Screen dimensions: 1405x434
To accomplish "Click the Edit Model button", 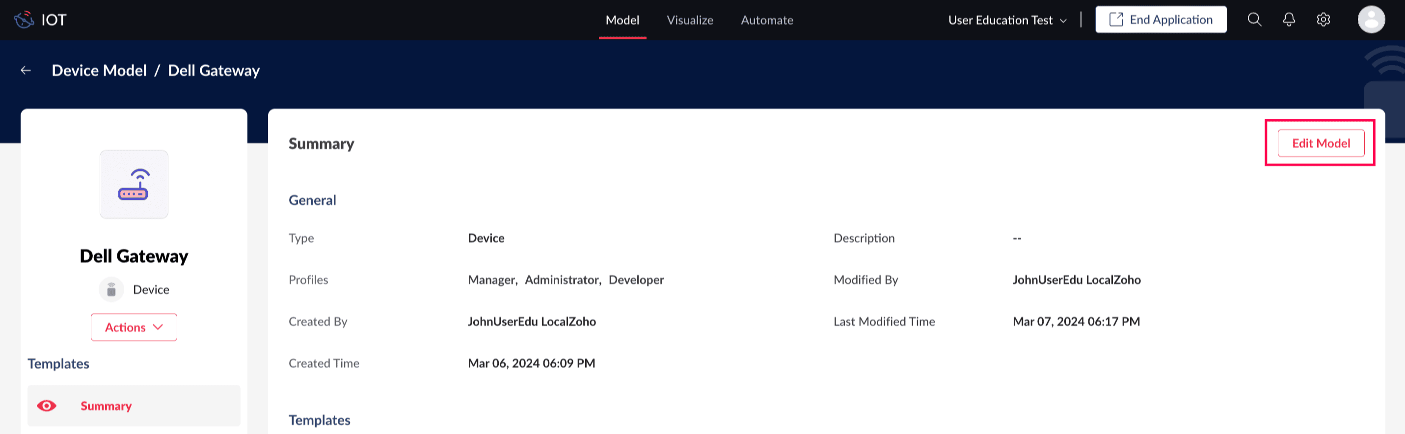I will [1321, 143].
